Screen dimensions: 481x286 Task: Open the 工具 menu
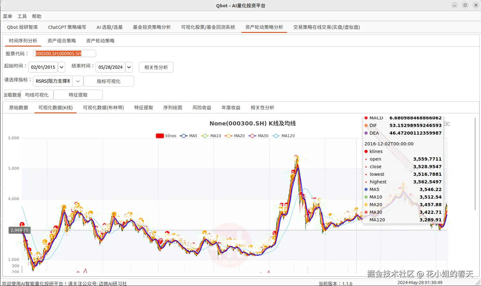pyautogui.click(x=22, y=16)
